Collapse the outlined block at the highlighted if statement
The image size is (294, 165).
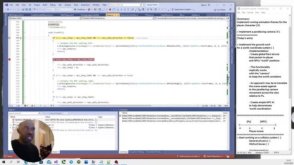pyautogui.click(x=24, y=38)
